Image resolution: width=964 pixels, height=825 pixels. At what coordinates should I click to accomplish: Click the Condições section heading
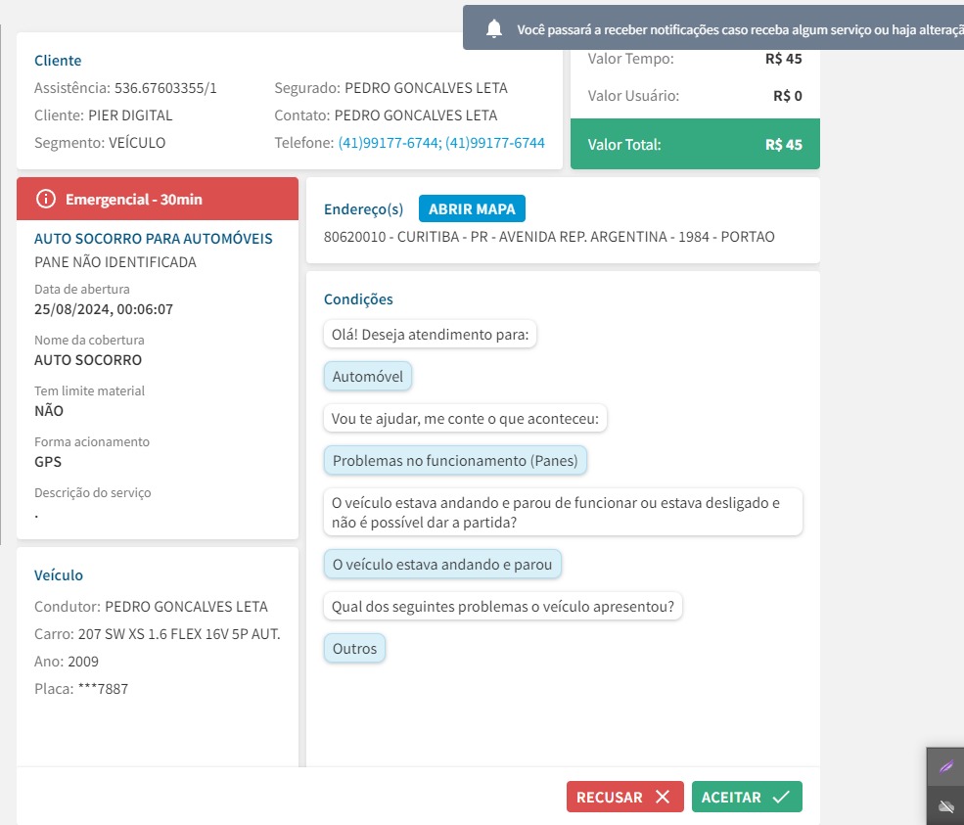pyautogui.click(x=358, y=299)
